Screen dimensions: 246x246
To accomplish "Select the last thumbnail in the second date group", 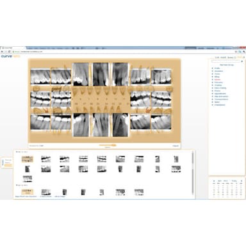I will click(139, 192).
